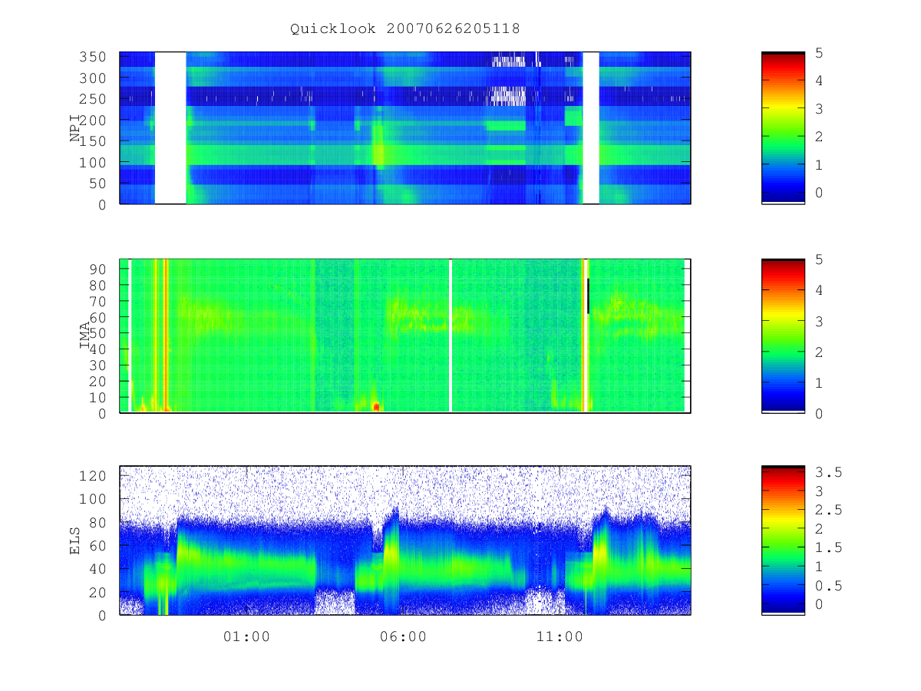Viewport: 921px width, 691px height.
Task: Select the ELS axis label
Action: pyautogui.click(x=75, y=541)
